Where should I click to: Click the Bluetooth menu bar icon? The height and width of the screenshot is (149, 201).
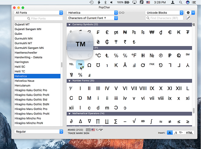click(x=105, y=2)
